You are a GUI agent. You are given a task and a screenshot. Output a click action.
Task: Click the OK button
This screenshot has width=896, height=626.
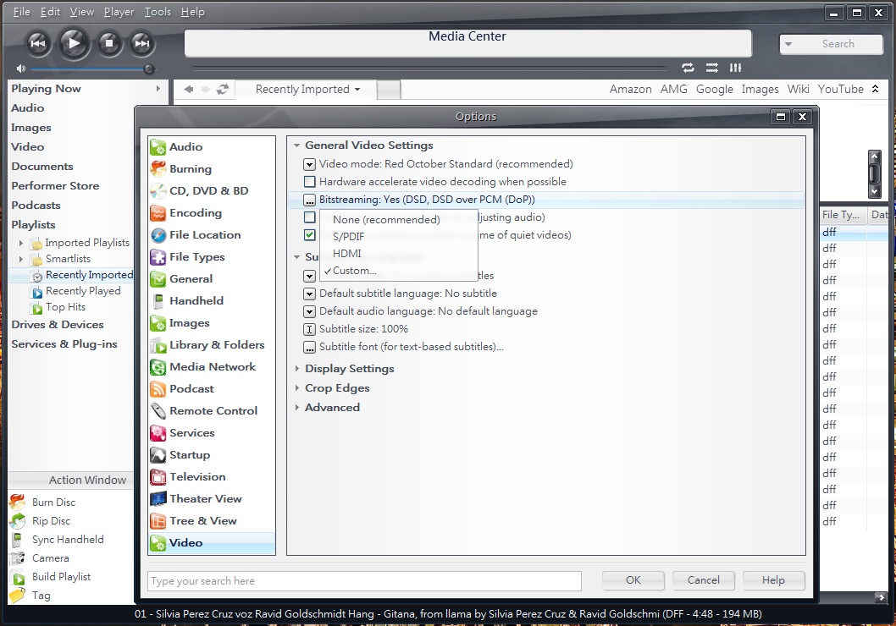pyautogui.click(x=633, y=580)
